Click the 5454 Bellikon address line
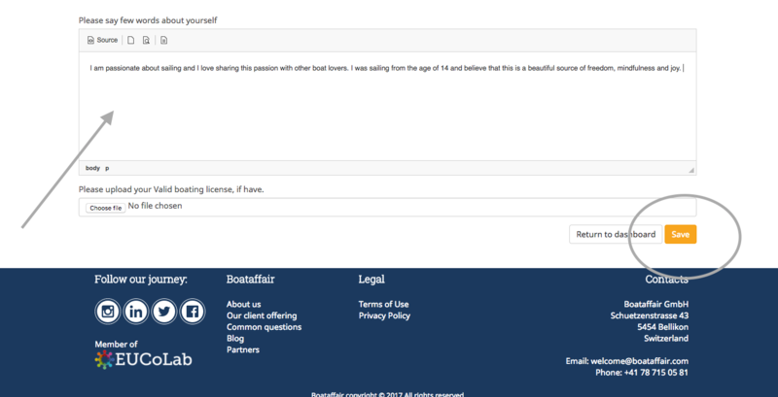778x397 pixels. click(x=662, y=327)
